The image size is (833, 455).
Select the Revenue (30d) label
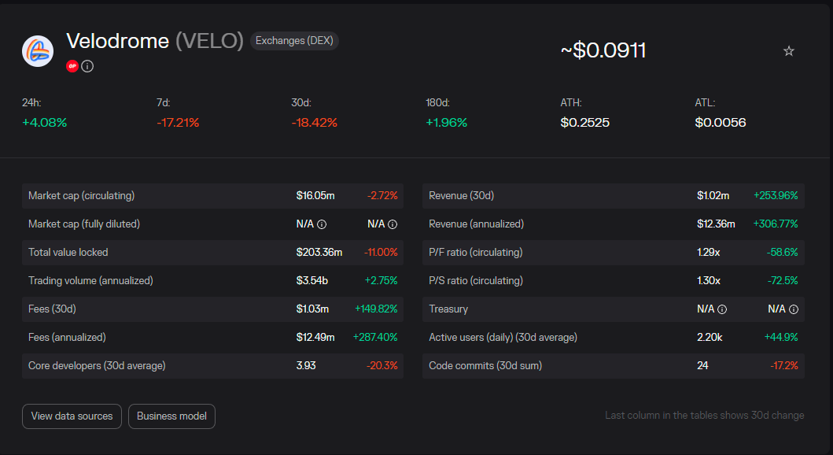(461, 195)
